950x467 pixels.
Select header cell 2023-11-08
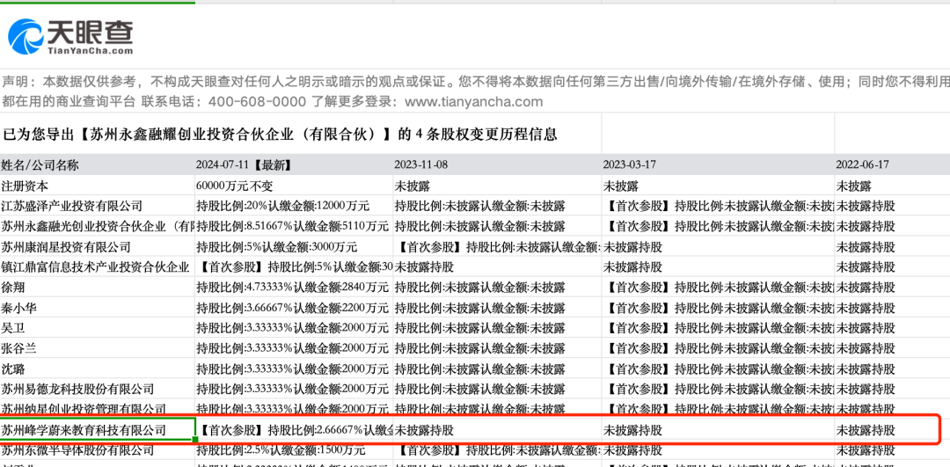(x=497, y=164)
